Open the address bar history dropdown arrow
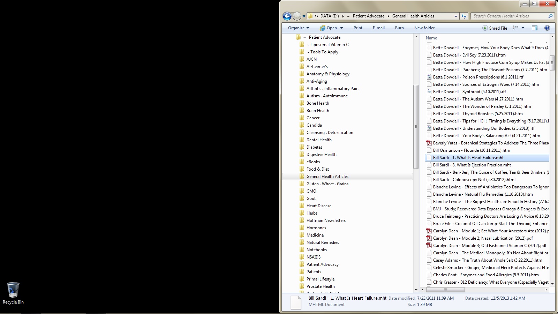558x314 pixels. click(x=456, y=16)
